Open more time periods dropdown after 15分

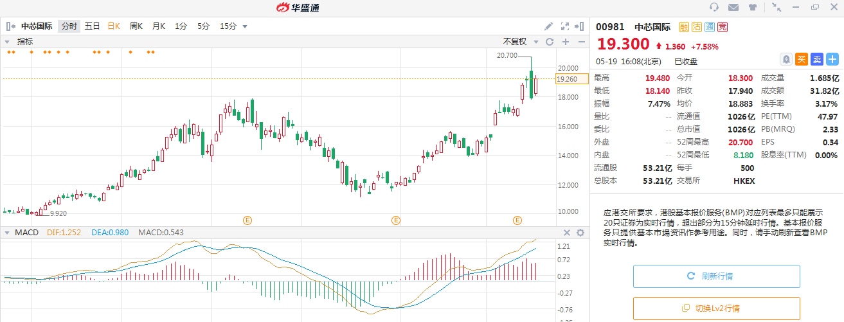(245, 26)
